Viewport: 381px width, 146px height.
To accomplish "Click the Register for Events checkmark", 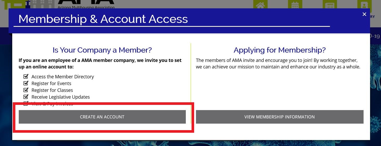I will [x=26, y=83].
